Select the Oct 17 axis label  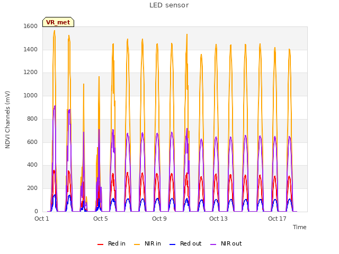click(277, 219)
